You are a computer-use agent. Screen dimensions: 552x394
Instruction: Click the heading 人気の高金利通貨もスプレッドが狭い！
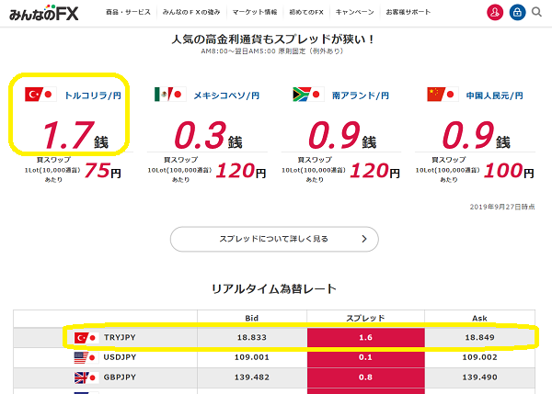(x=274, y=39)
